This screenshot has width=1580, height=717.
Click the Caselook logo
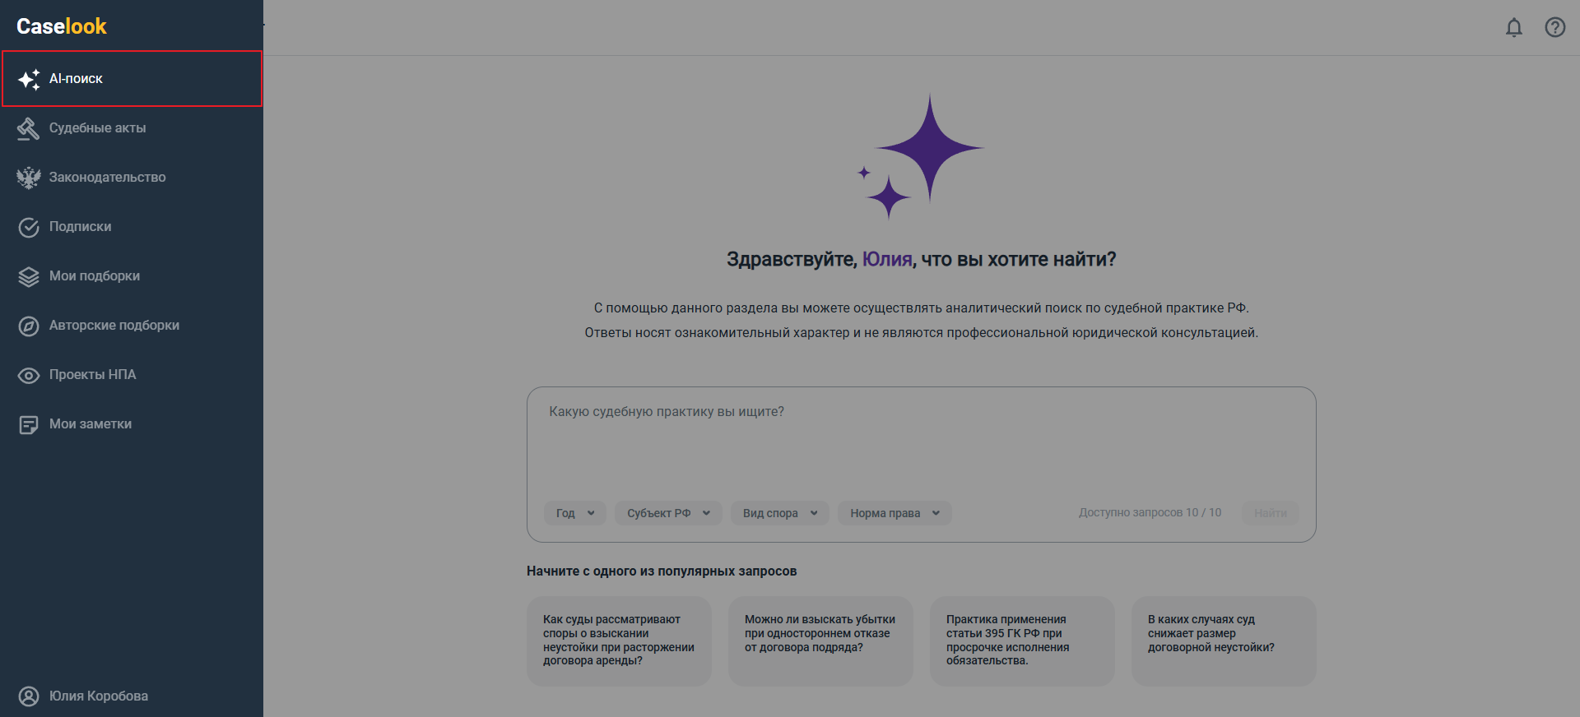coord(62,26)
